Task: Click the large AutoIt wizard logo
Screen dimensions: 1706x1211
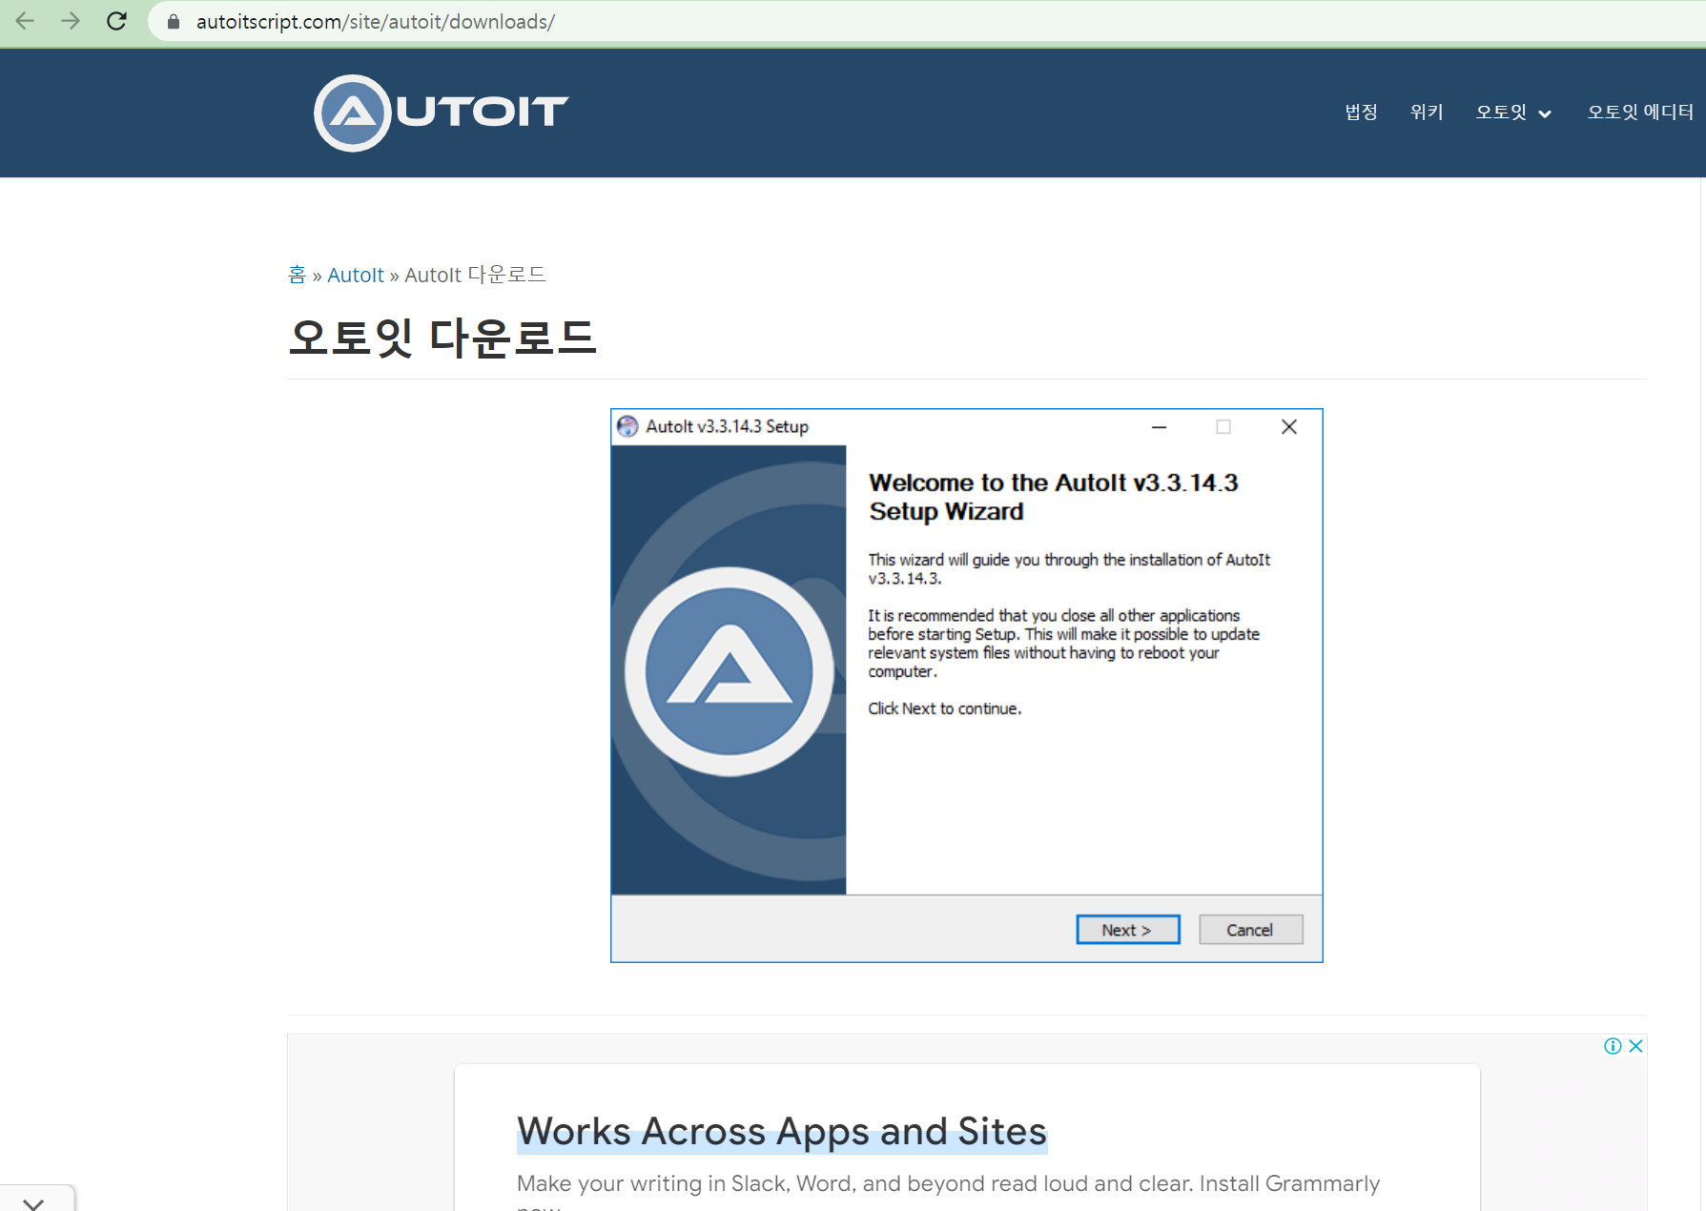Action: pos(730,671)
